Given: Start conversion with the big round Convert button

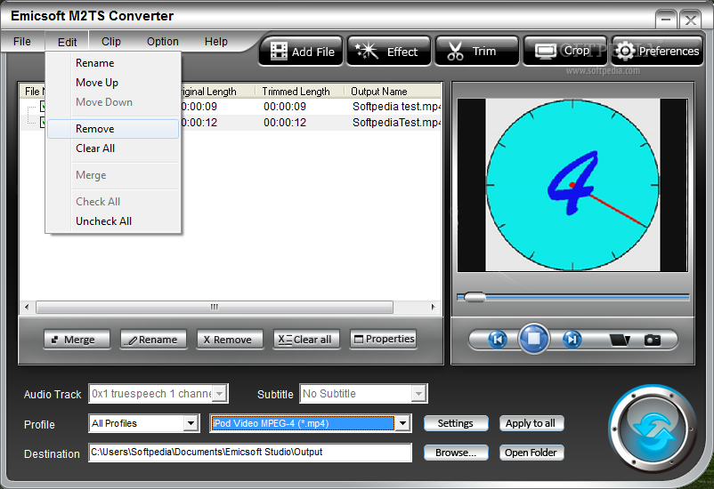Looking at the screenshot, I should coord(653,430).
